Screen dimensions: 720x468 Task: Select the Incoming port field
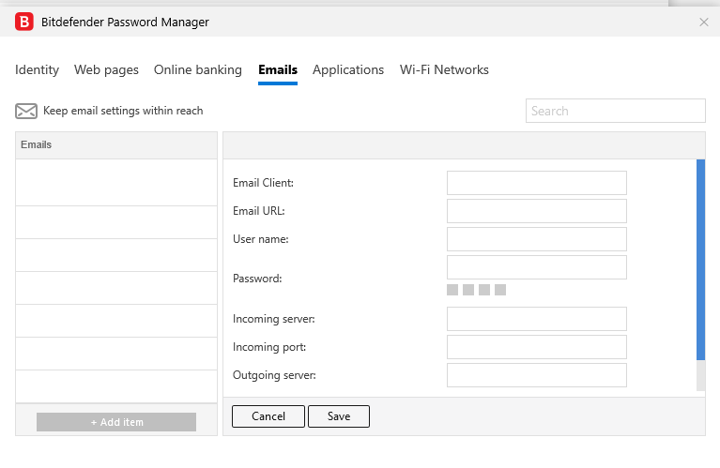[x=536, y=347]
